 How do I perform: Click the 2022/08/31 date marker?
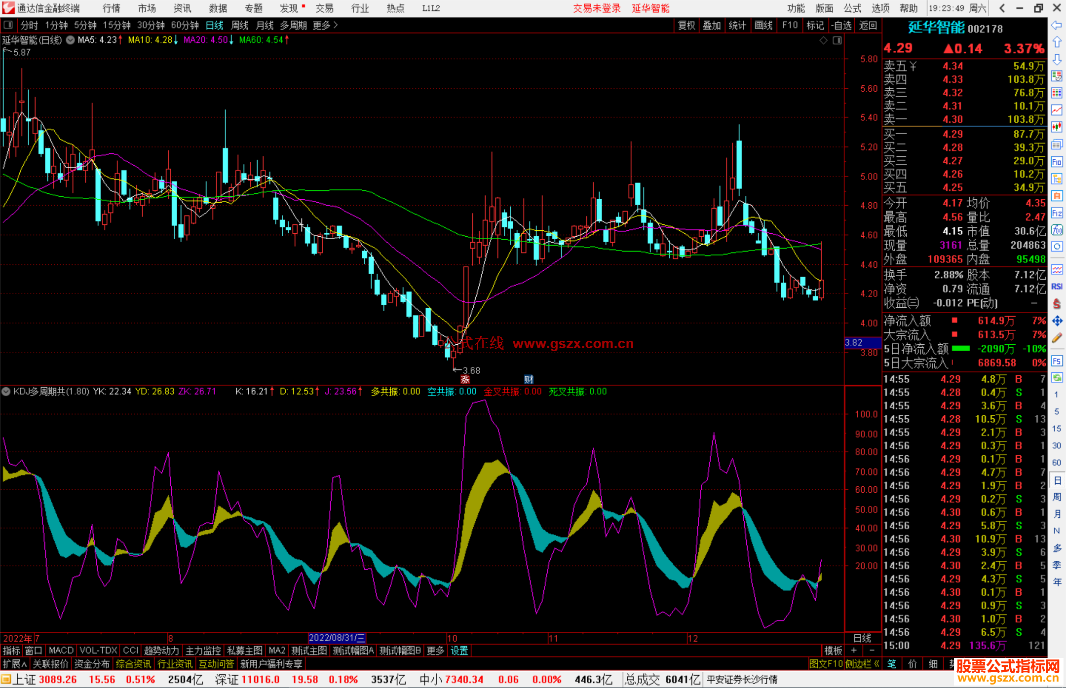click(337, 638)
